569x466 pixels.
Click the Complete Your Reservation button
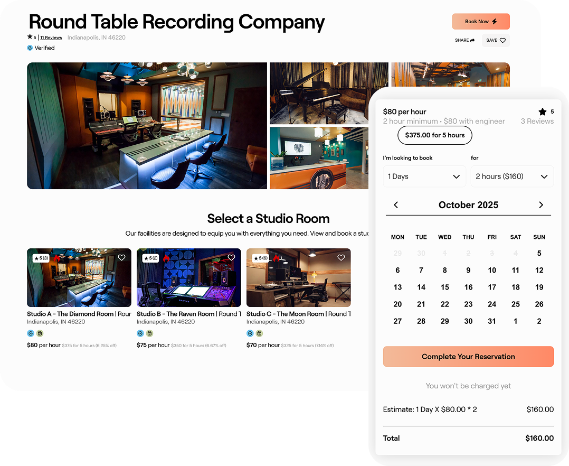(469, 357)
